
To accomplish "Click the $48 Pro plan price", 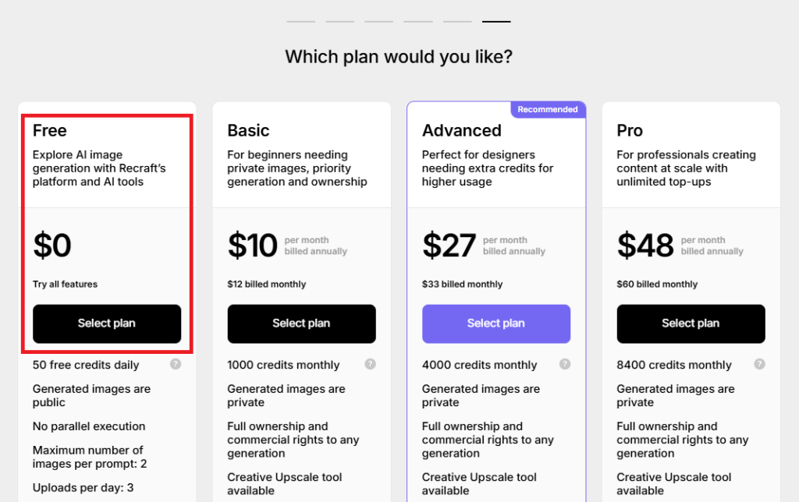I will [x=645, y=246].
